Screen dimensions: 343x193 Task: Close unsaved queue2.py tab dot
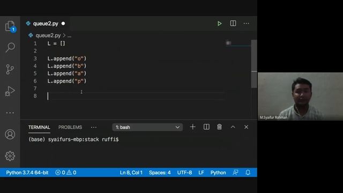click(x=63, y=24)
